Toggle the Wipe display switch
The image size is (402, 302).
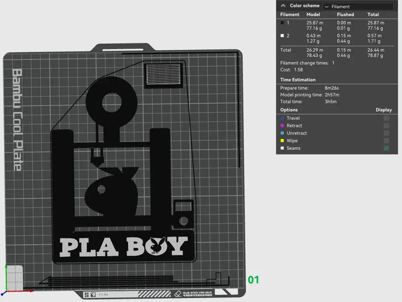386,141
